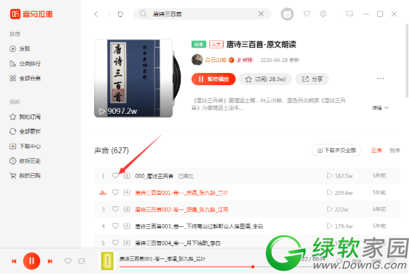
Task: Refresh the page with reload icon
Action: coord(120,14)
